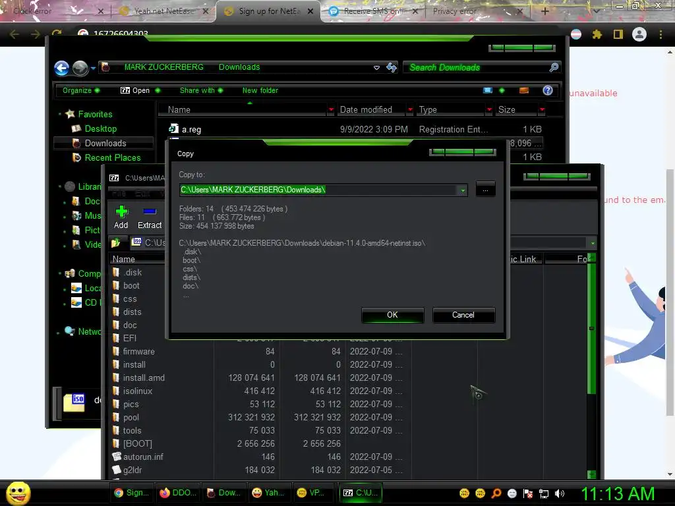Image resolution: width=675 pixels, height=506 pixels.
Task: Open the Share with menu
Action: 201,90
